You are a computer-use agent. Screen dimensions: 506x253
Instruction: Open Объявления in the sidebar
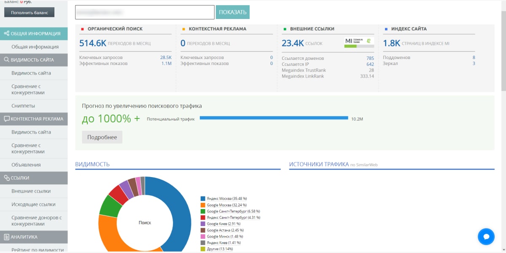point(26,165)
